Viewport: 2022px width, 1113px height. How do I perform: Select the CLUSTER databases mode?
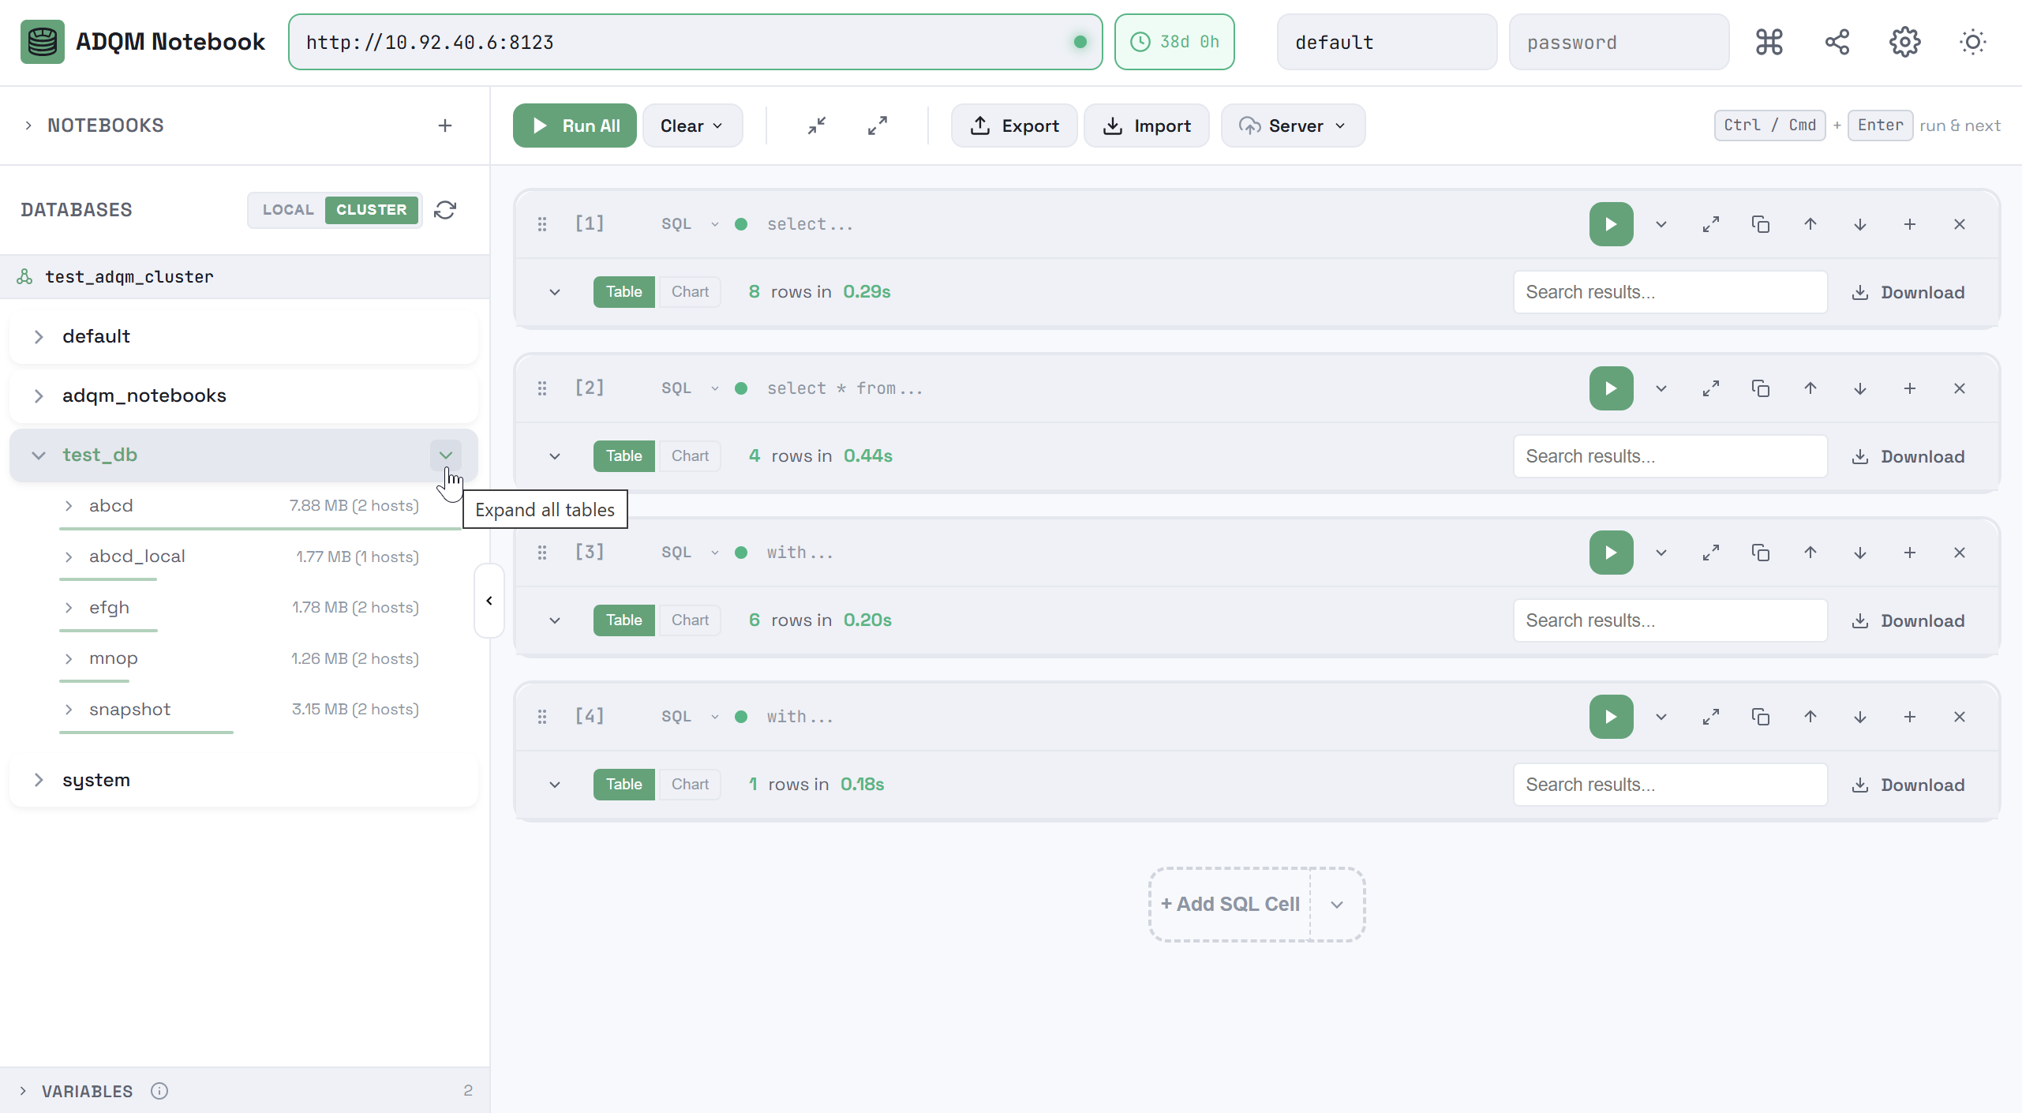pyautogui.click(x=371, y=210)
